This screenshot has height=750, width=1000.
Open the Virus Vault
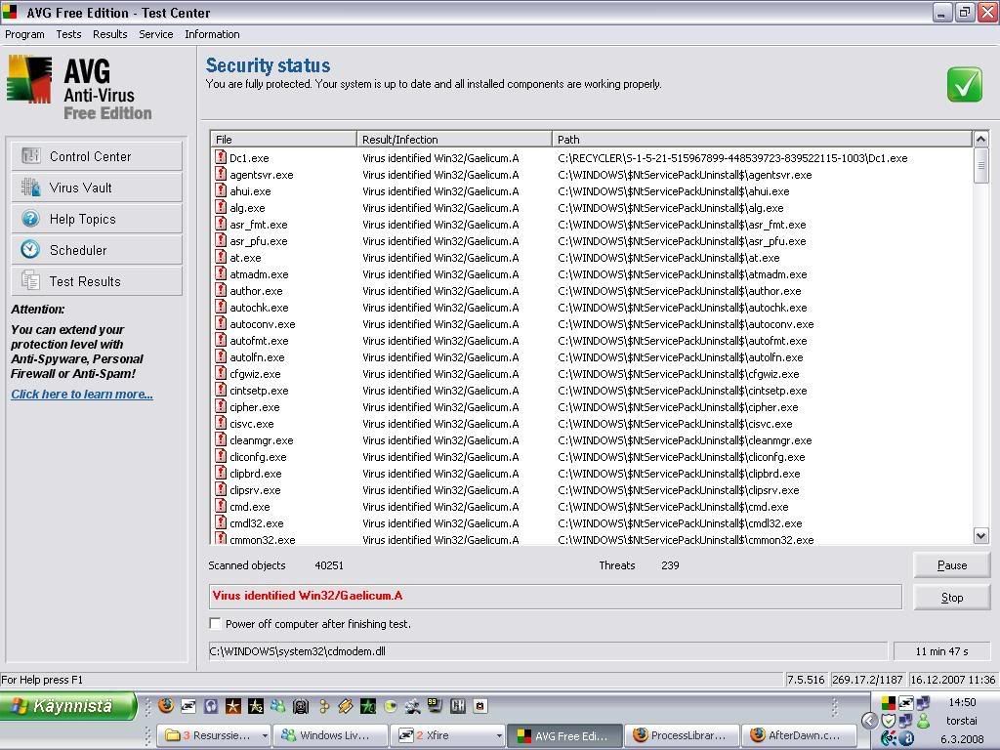tap(97, 187)
